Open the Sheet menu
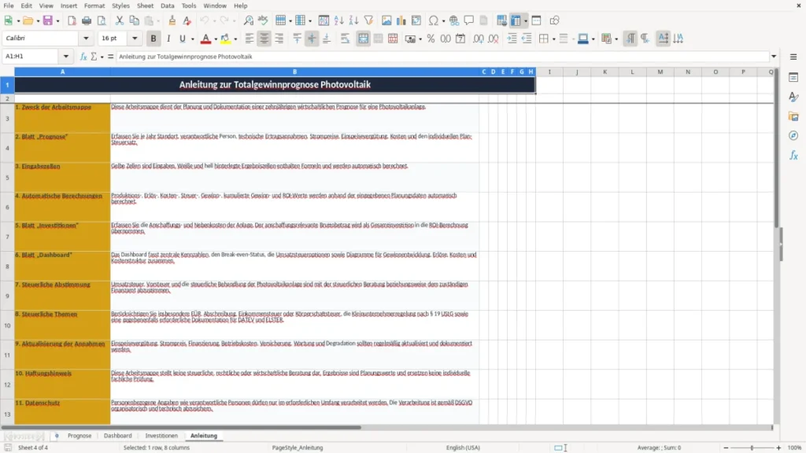Screen dimensions: 806x453 click(x=145, y=6)
